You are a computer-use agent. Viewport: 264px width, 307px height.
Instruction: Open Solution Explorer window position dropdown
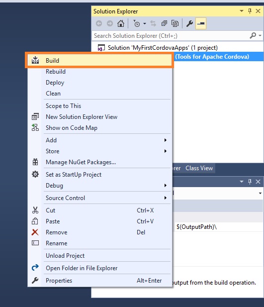(242, 11)
